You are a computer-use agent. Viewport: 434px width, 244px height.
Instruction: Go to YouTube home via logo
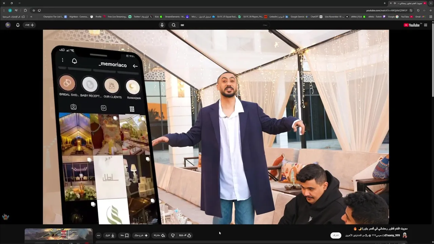[412, 25]
